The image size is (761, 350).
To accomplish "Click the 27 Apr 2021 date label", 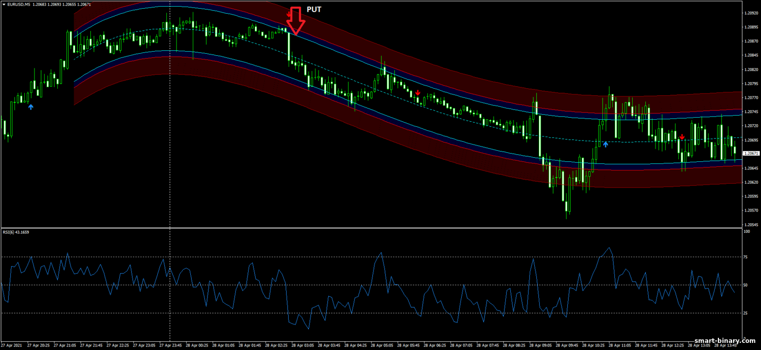I will click(x=11, y=345).
